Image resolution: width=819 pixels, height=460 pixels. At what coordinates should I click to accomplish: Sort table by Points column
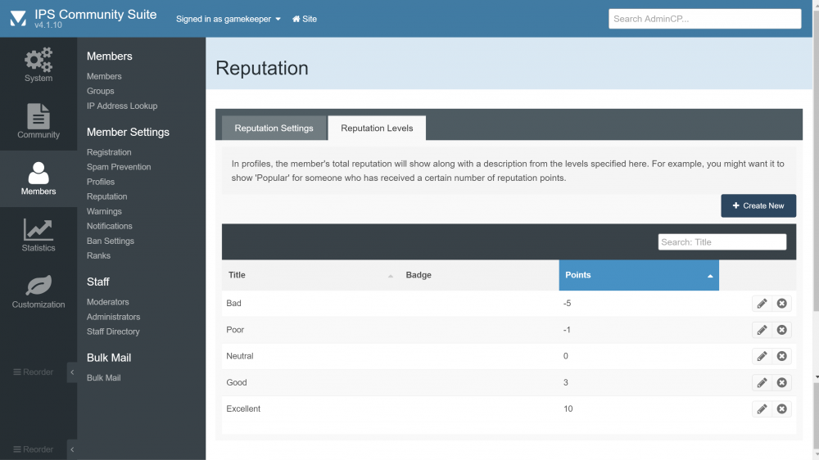tap(639, 275)
